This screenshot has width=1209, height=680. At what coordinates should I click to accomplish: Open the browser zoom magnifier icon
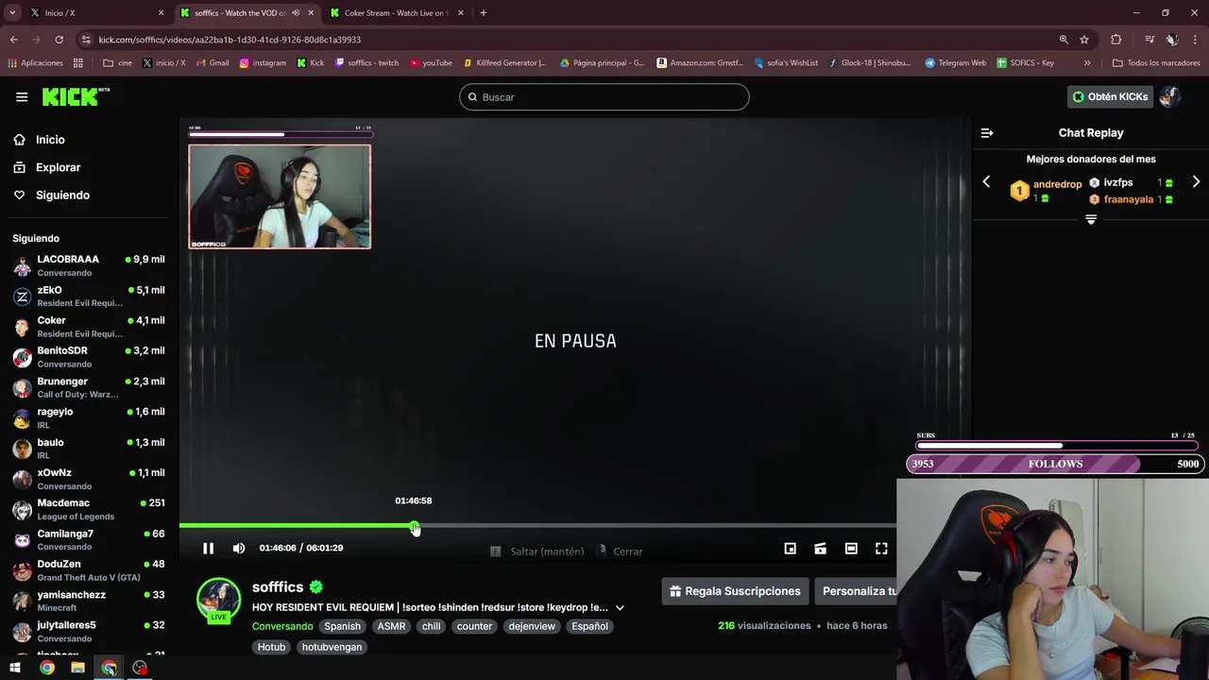coord(1064,40)
